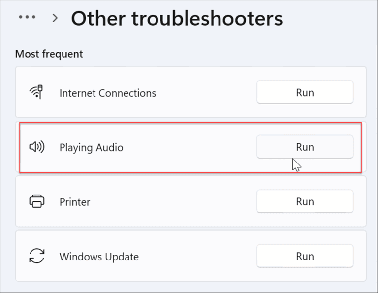This screenshot has width=378, height=293.
Task: Click the Playing Audio speaker icon
Action: pos(36,147)
